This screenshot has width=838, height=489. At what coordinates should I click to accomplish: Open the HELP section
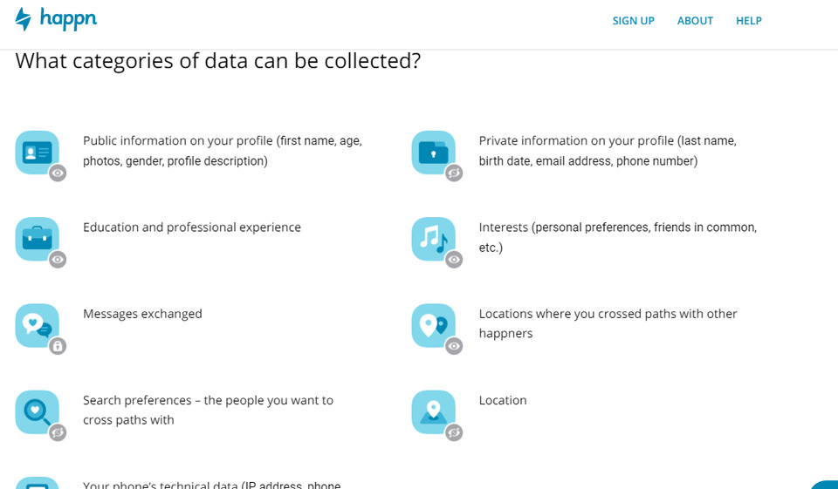tap(749, 21)
